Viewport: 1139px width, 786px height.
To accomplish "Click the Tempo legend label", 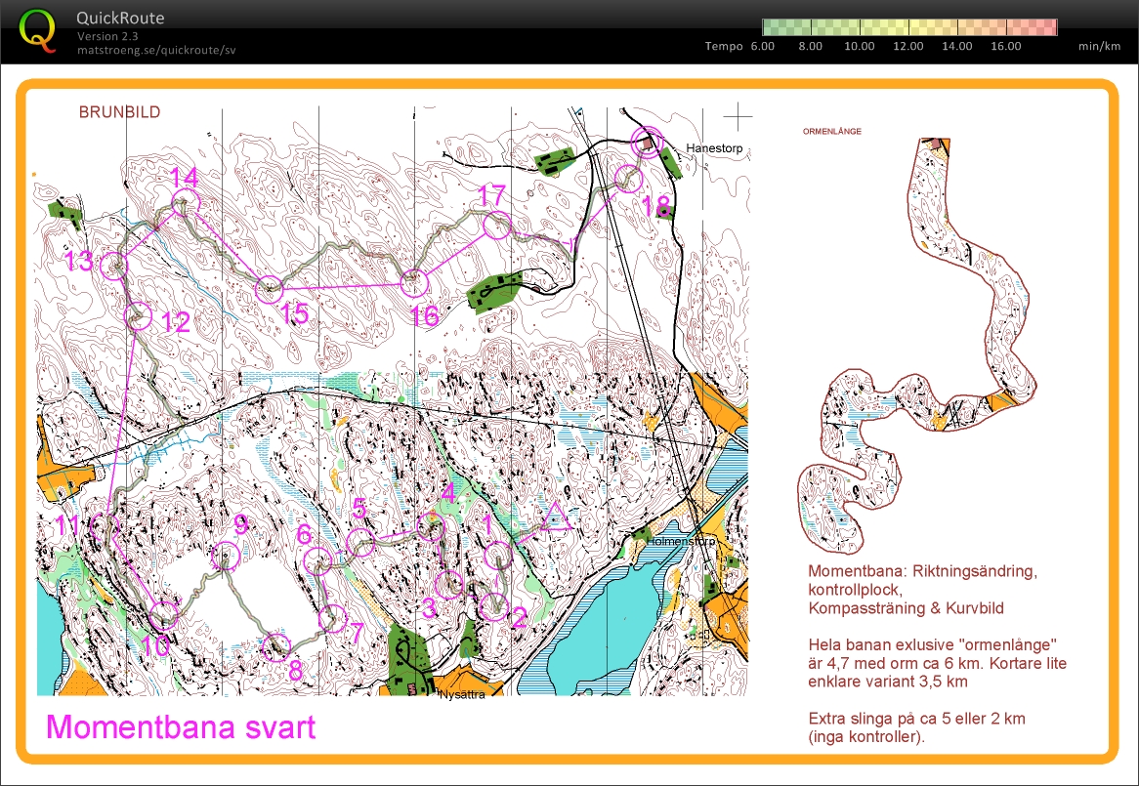I will [x=724, y=46].
